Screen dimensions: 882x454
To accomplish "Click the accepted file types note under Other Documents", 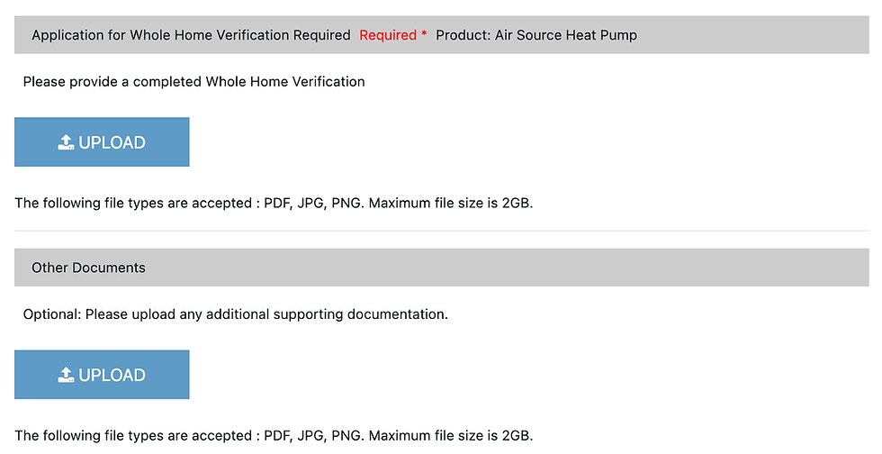I will (274, 435).
